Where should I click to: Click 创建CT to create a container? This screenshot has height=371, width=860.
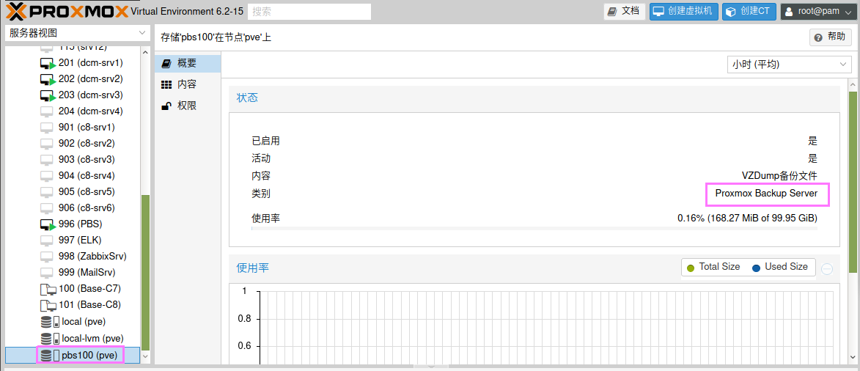click(x=749, y=11)
